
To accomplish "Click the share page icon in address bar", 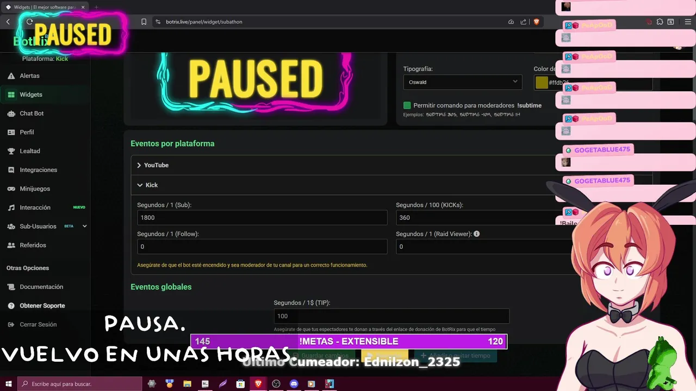I will (x=523, y=22).
